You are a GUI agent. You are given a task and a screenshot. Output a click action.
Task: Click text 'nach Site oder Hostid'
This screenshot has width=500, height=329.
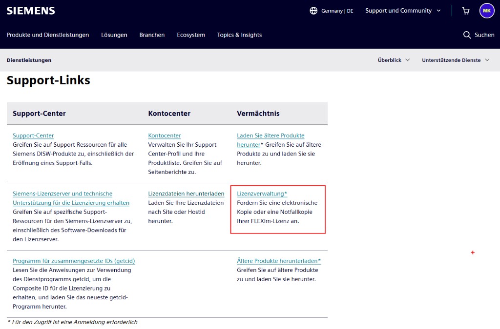pyautogui.click(x=176, y=212)
